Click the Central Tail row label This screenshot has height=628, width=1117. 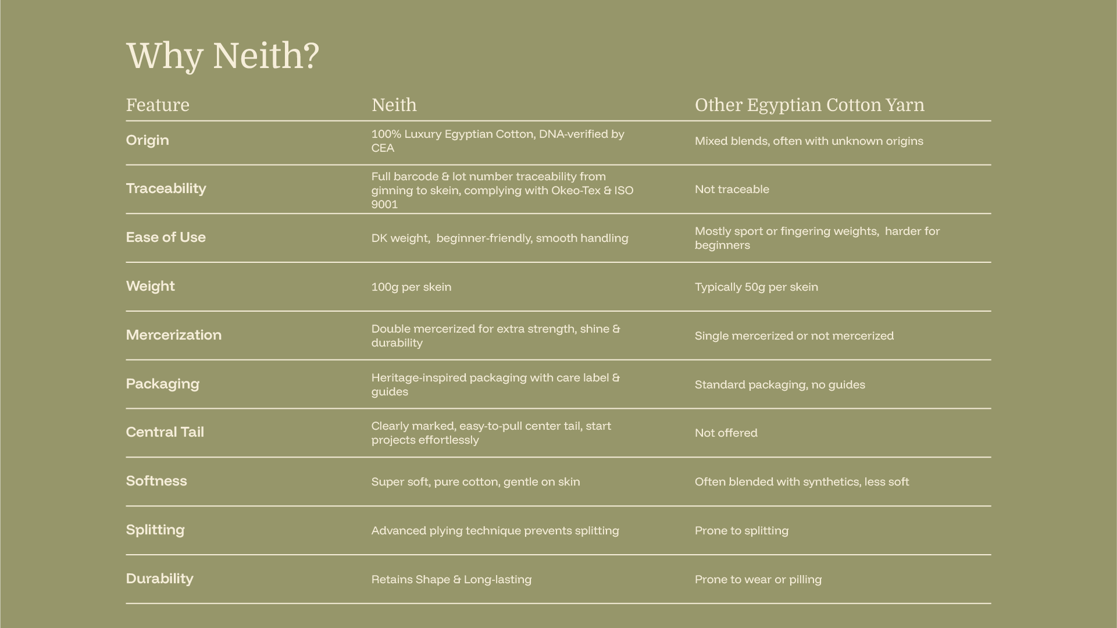[165, 433]
